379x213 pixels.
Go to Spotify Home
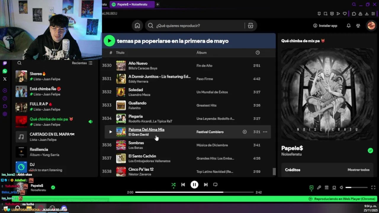coord(137,26)
